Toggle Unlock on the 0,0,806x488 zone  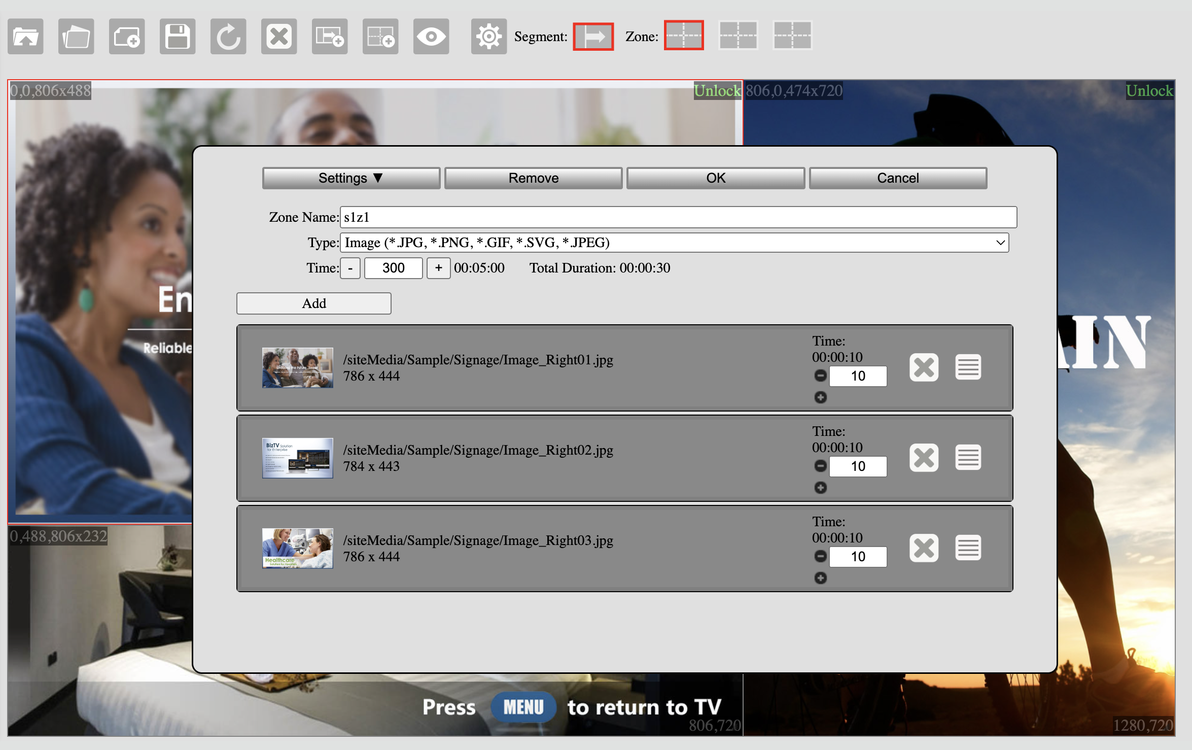pyautogui.click(x=717, y=91)
